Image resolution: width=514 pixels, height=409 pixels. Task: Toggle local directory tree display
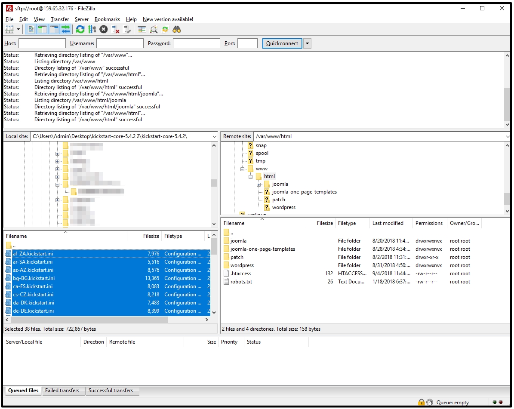(x=42, y=30)
